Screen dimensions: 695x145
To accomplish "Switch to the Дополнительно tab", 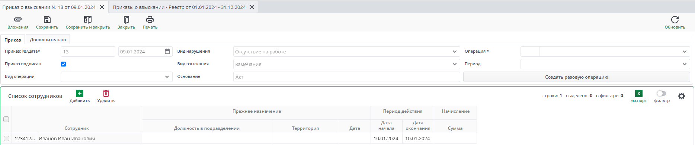I will (48, 40).
